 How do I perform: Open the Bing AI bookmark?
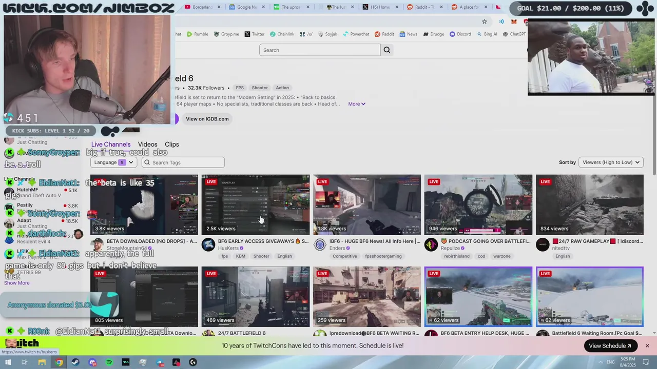487,34
